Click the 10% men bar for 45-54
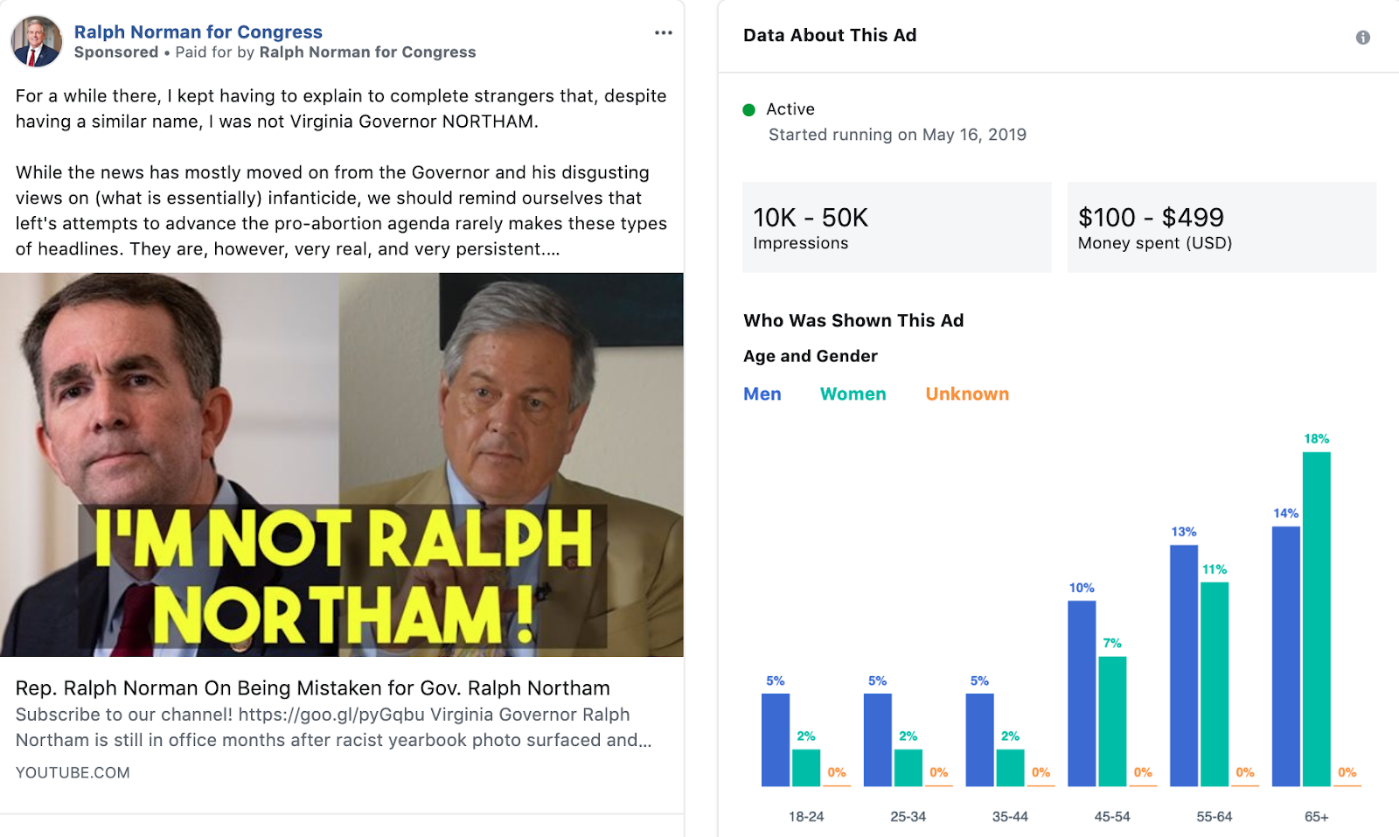This screenshot has height=837, width=1399. (x=1082, y=694)
